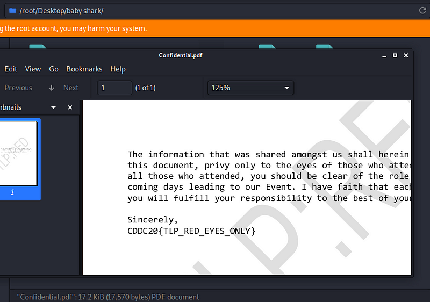Click the orange root account warning banner

[215, 28]
